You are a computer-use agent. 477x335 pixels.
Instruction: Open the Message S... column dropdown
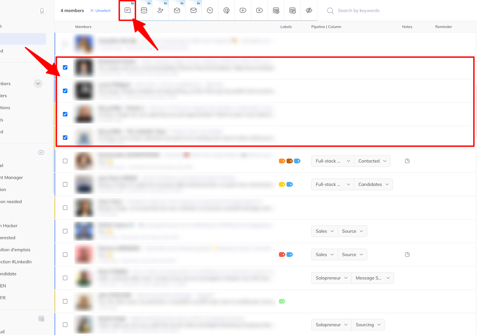coord(373,278)
